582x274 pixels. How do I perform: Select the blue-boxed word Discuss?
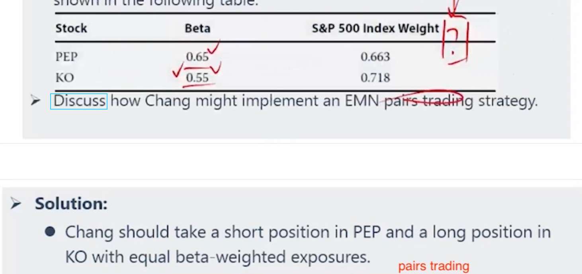coord(79,101)
